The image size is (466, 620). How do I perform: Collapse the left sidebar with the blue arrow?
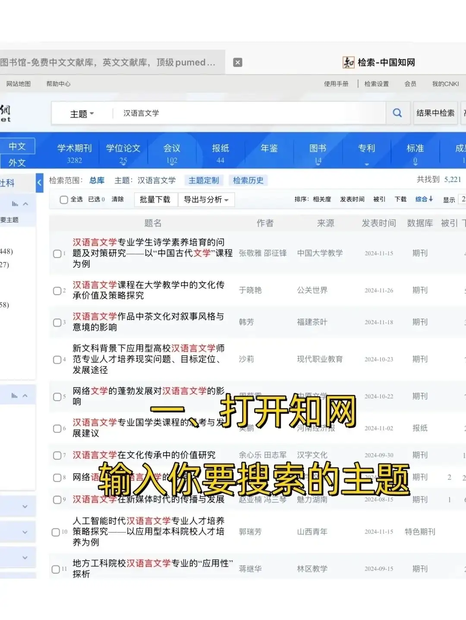[39, 182]
